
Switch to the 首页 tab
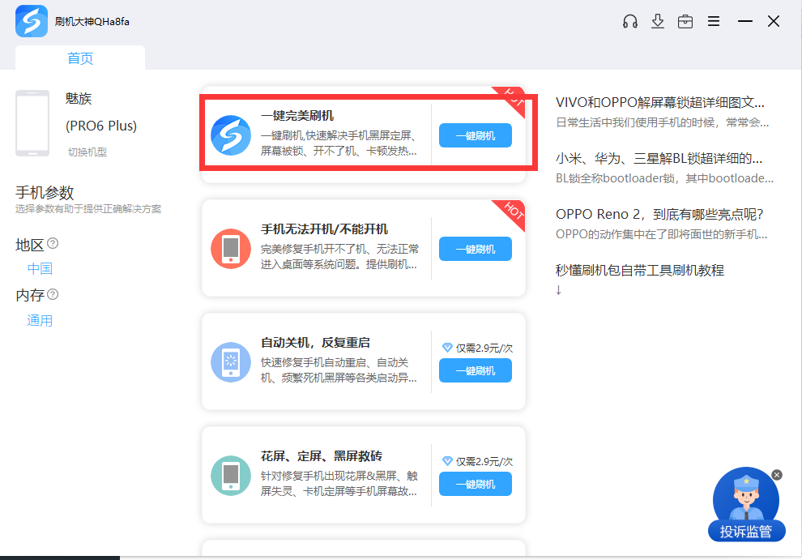(80, 58)
